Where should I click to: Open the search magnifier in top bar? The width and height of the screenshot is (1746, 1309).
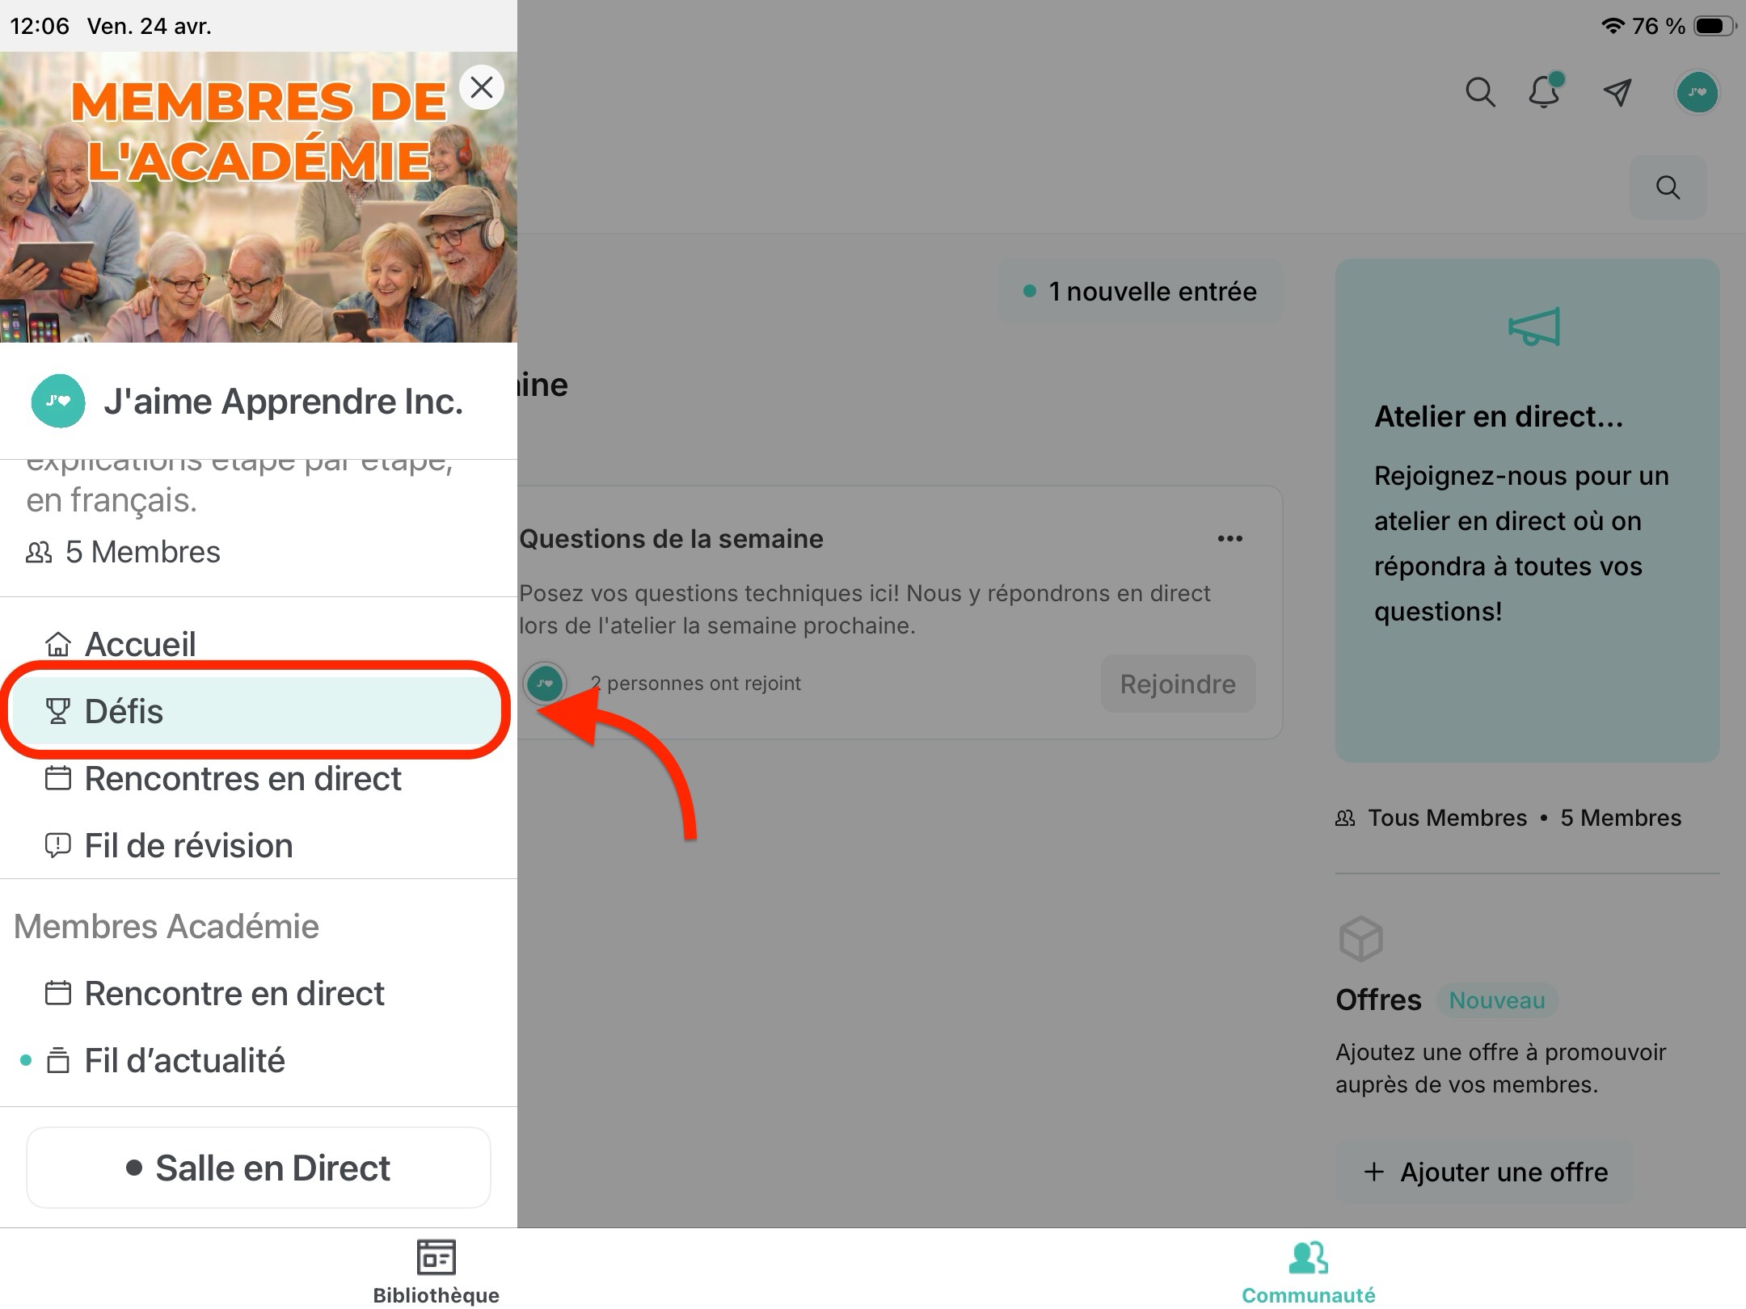(1480, 92)
